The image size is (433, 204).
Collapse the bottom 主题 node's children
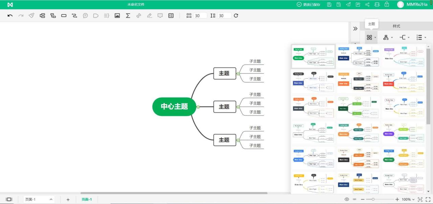click(x=238, y=140)
